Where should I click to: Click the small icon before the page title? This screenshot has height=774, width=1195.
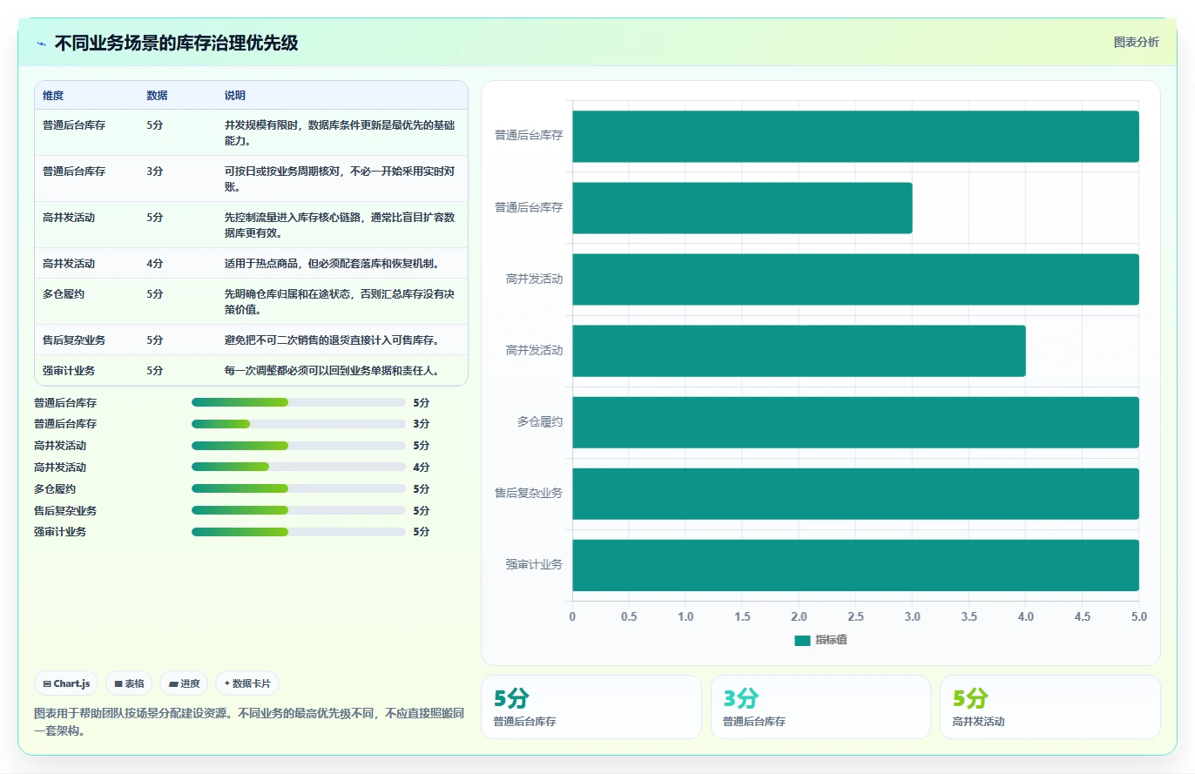tap(41, 44)
